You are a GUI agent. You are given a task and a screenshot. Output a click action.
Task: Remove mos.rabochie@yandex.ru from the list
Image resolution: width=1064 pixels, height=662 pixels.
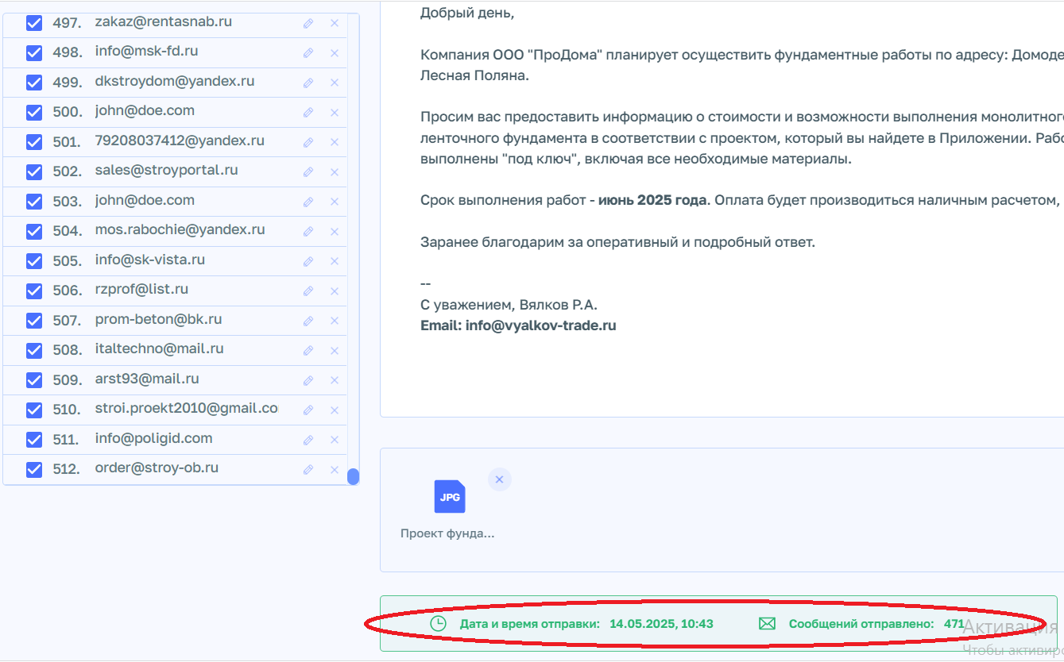point(334,231)
